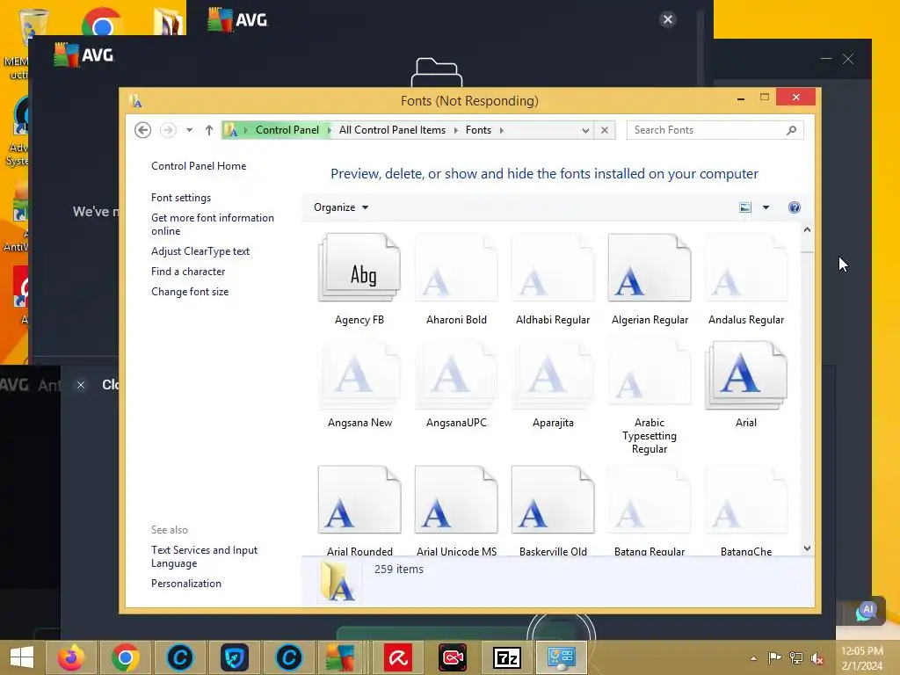900x675 pixels.
Task: Open Get more font information online
Action: click(x=213, y=224)
